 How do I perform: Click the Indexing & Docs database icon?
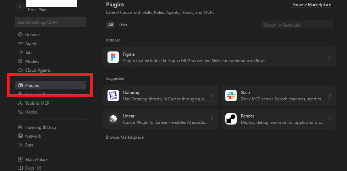click(20, 127)
